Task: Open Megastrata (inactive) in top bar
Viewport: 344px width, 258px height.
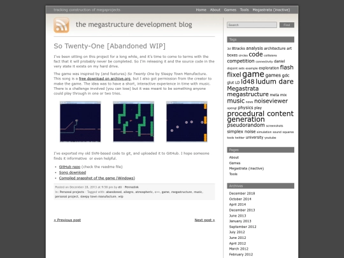Action: tap(271, 10)
